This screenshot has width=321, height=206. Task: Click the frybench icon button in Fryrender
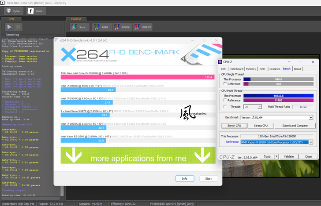click(x=14, y=11)
